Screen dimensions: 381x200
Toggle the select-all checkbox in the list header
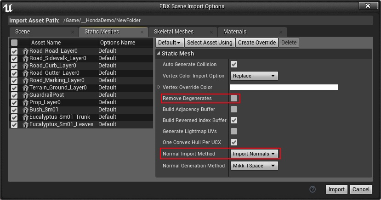14,43
